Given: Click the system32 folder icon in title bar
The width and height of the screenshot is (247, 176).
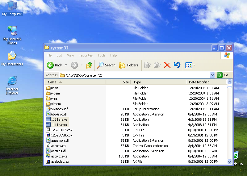Looking at the screenshot, I should pyautogui.click(x=47, y=48).
